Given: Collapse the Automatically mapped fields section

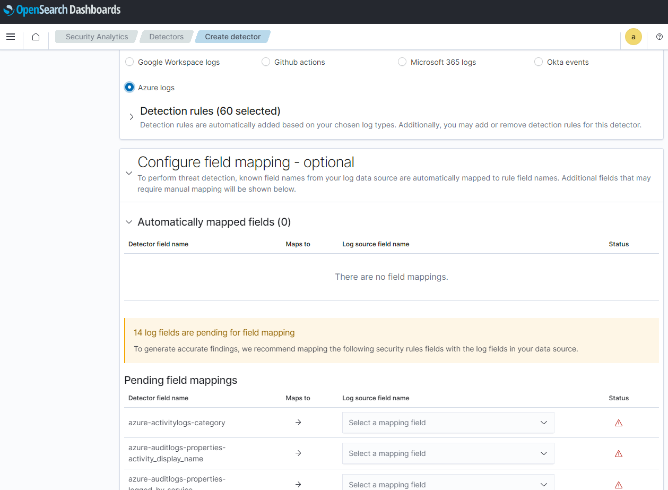Looking at the screenshot, I should [128, 222].
